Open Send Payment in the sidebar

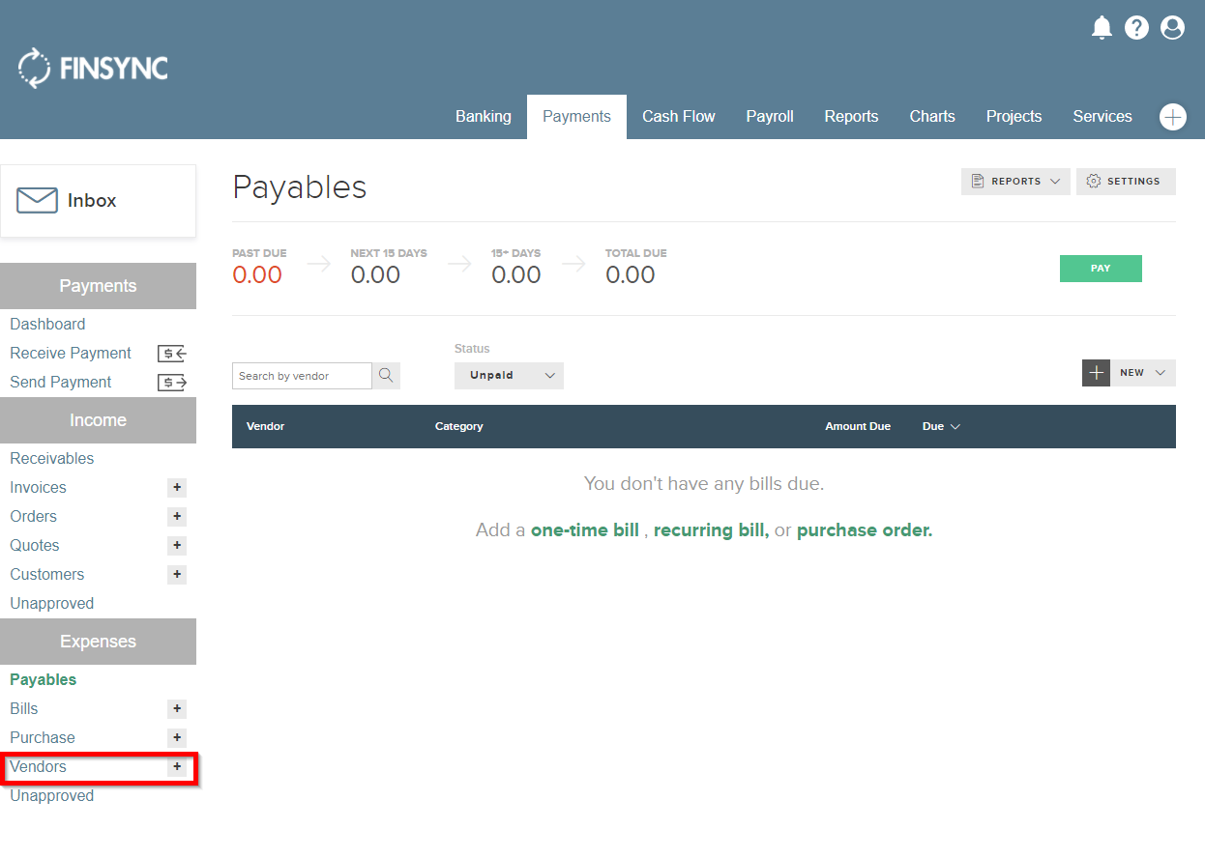61,383
